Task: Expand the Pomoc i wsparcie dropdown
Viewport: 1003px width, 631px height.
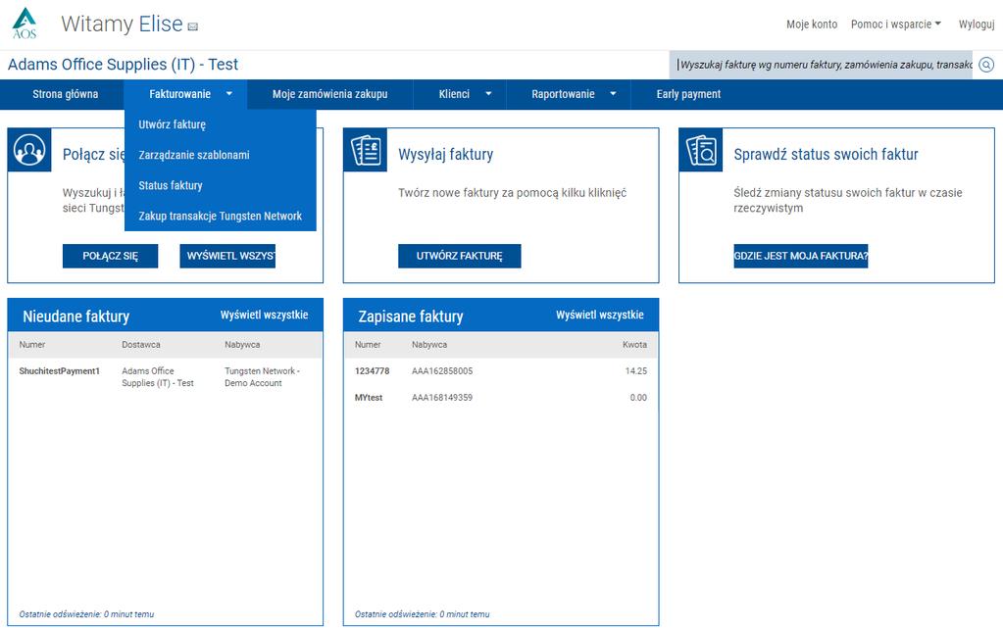Action: coord(895,24)
